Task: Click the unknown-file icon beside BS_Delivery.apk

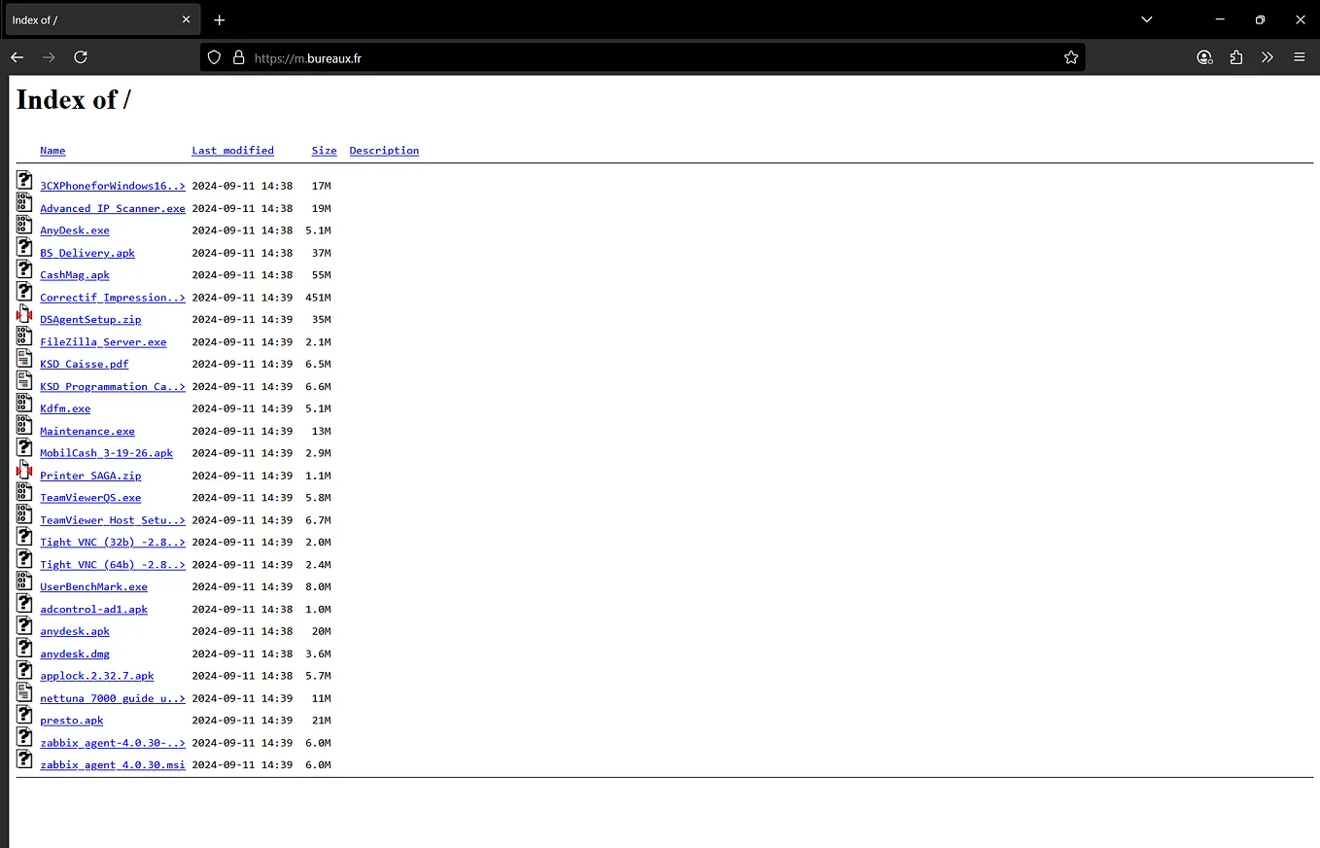Action: tap(24, 247)
